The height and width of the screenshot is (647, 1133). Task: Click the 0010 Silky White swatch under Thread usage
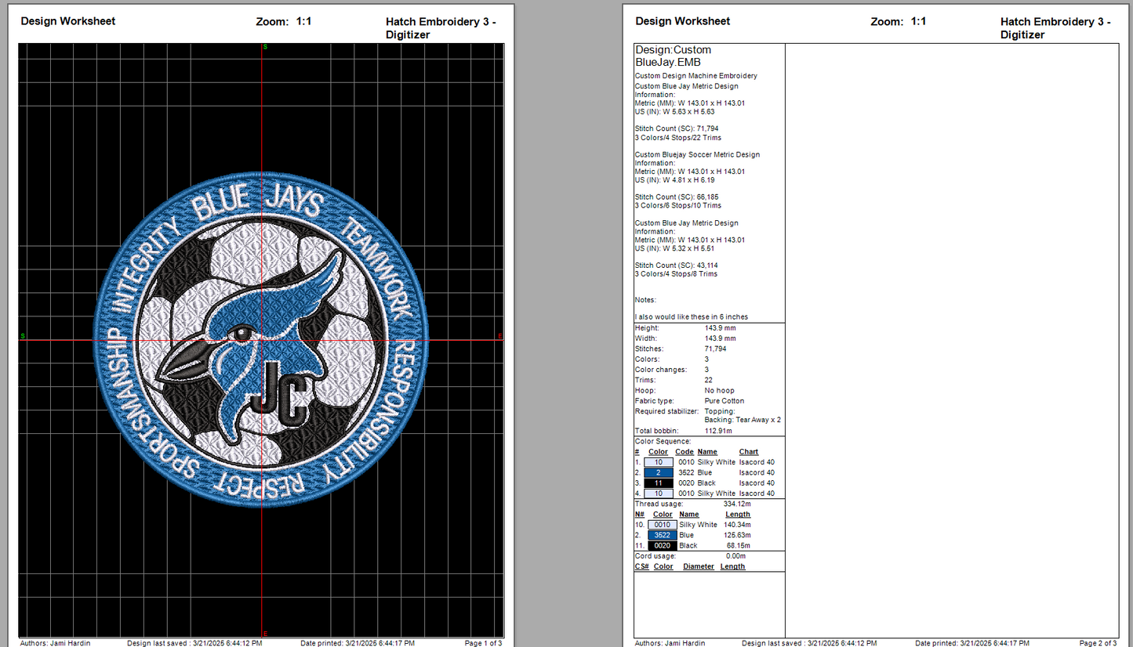pyautogui.click(x=663, y=525)
